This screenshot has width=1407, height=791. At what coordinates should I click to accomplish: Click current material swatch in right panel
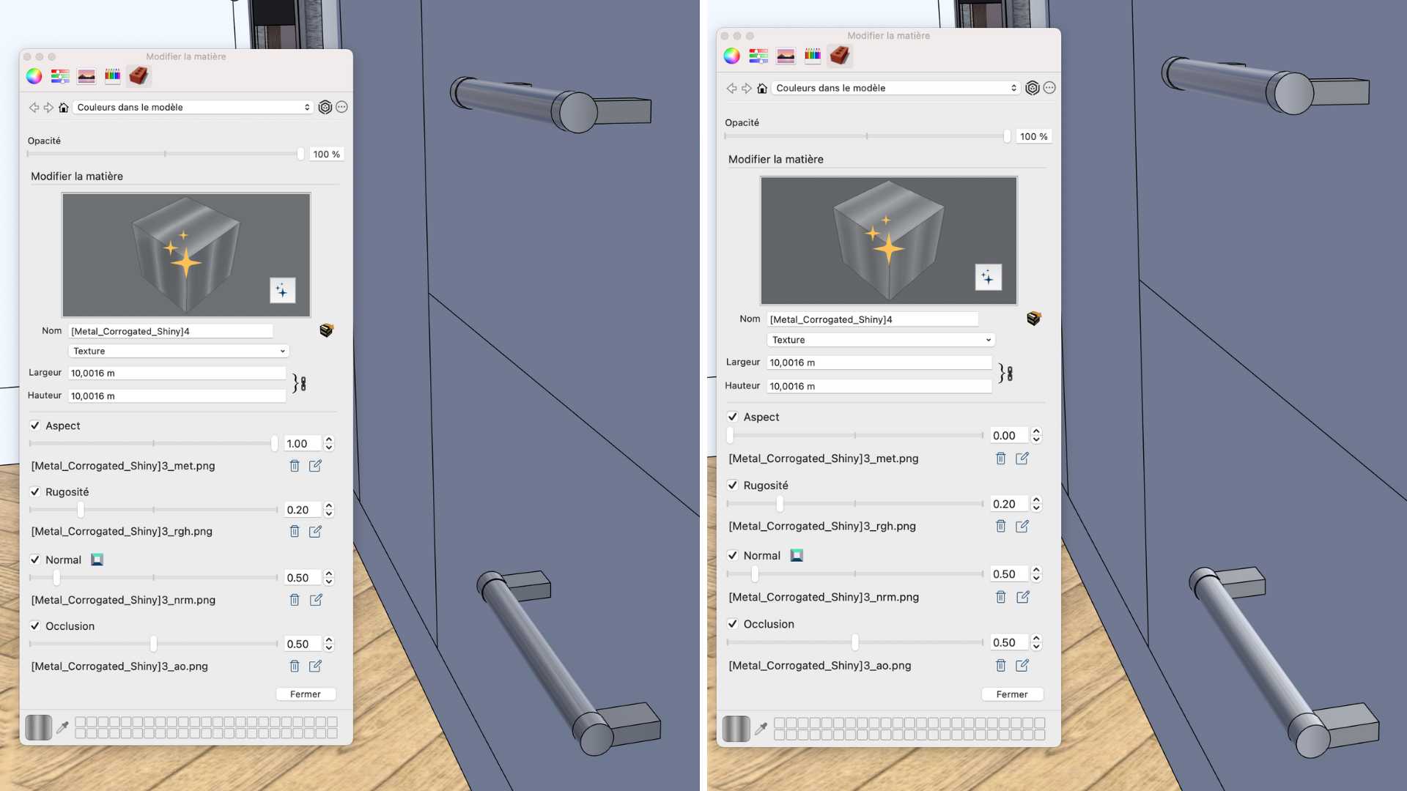(736, 729)
